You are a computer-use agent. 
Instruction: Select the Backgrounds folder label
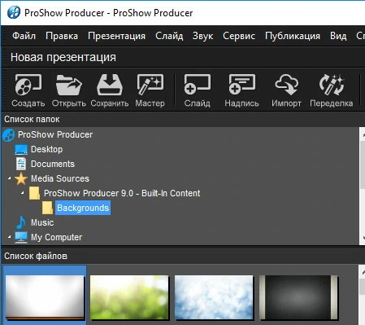83,208
